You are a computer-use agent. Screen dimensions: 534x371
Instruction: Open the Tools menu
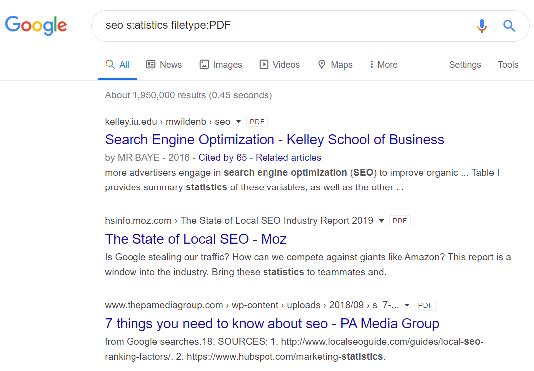pyautogui.click(x=508, y=64)
